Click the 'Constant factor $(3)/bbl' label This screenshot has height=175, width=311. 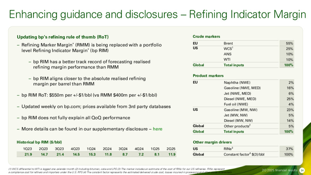click(244, 154)
